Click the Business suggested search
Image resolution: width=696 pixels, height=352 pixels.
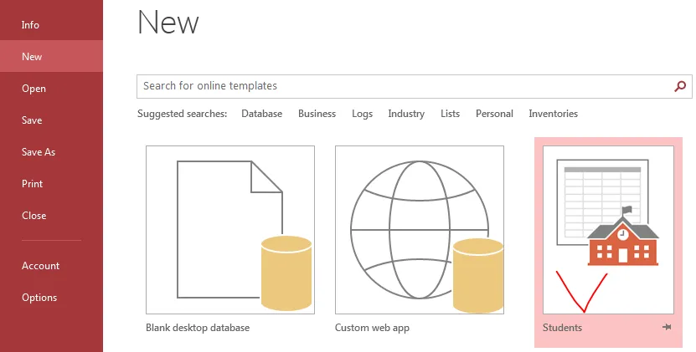click(317, 114)
